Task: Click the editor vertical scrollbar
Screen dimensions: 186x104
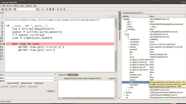Action: (116, 45)
